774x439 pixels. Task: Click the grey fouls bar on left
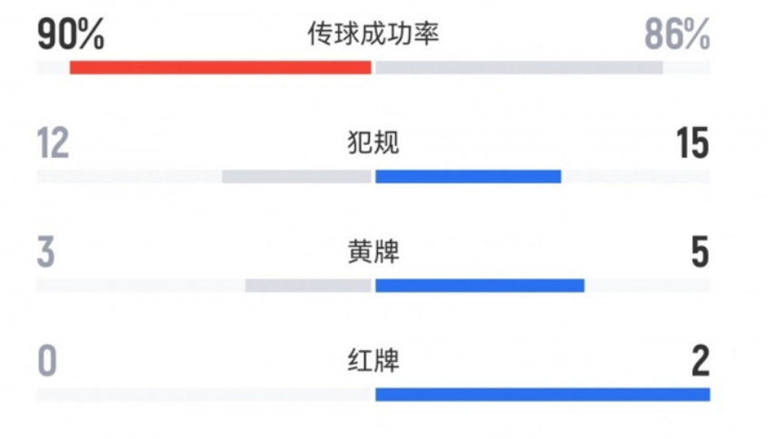pyautogui.click(x=296, y=176)
